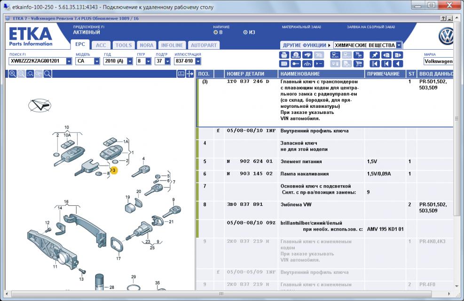Click 'Внутренний профиль ключа' under 05/08-08/10 INF

[315, 131]
